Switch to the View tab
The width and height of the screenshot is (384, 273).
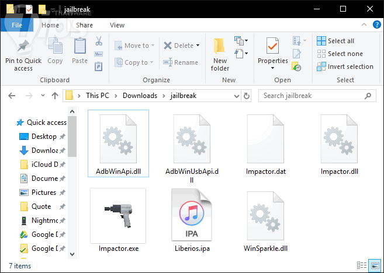pyautogui.click(x=117, y=25)
